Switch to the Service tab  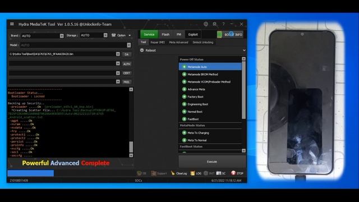[x=149, y=34]
